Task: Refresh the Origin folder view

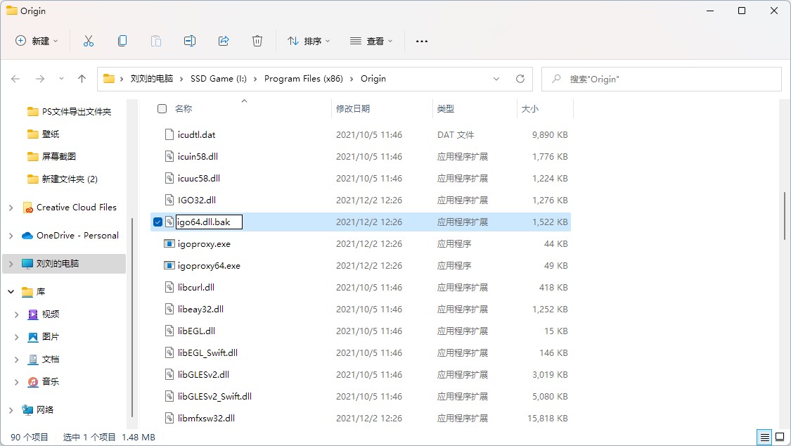Action: click(520, 79)
